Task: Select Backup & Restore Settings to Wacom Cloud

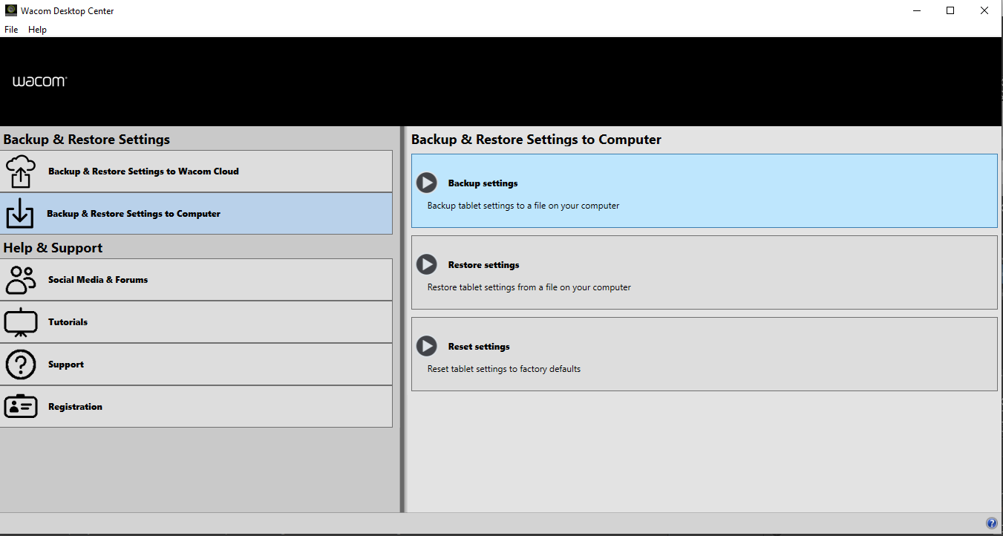Action: [x=196, y=171]
